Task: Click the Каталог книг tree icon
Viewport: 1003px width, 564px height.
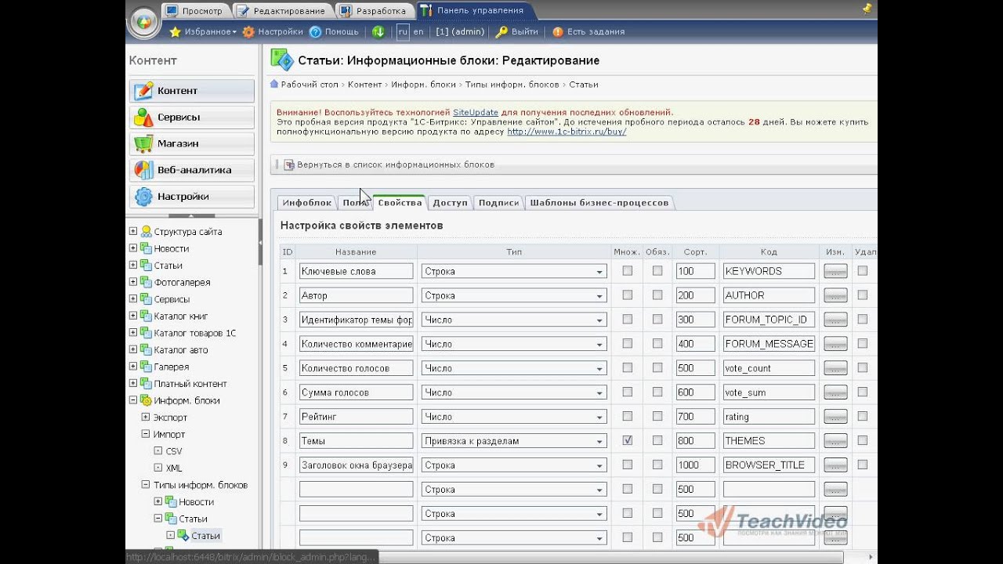Action: [x=146, y=316]
